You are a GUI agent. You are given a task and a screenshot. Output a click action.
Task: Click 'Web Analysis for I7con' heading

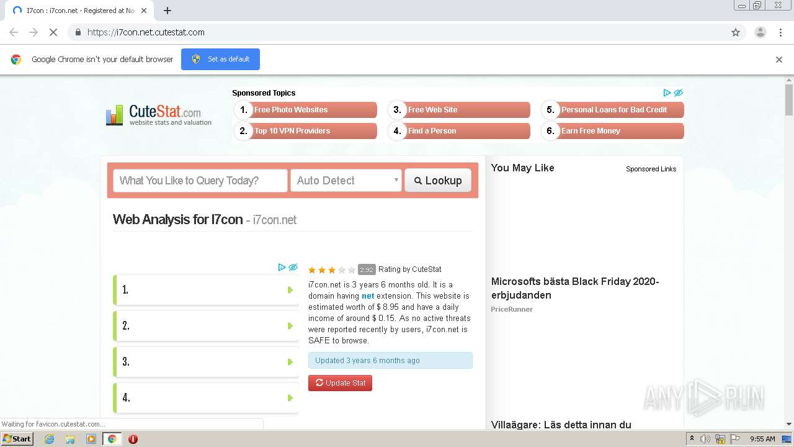point(178,219)
